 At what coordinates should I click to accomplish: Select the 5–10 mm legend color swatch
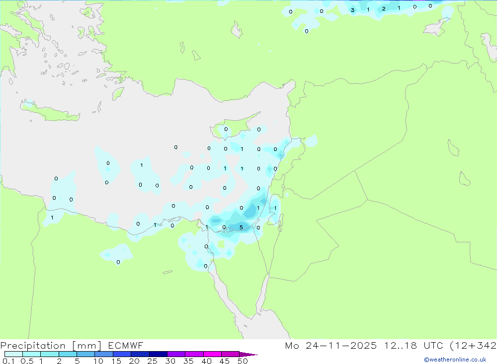coord(86,354)
